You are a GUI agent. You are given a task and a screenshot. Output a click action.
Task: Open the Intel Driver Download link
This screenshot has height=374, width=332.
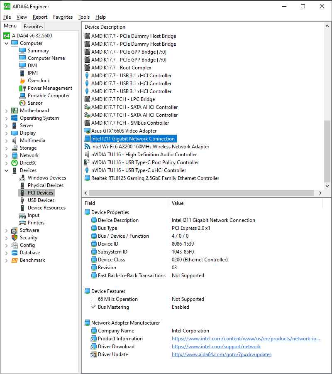click(x=216, y=347)
